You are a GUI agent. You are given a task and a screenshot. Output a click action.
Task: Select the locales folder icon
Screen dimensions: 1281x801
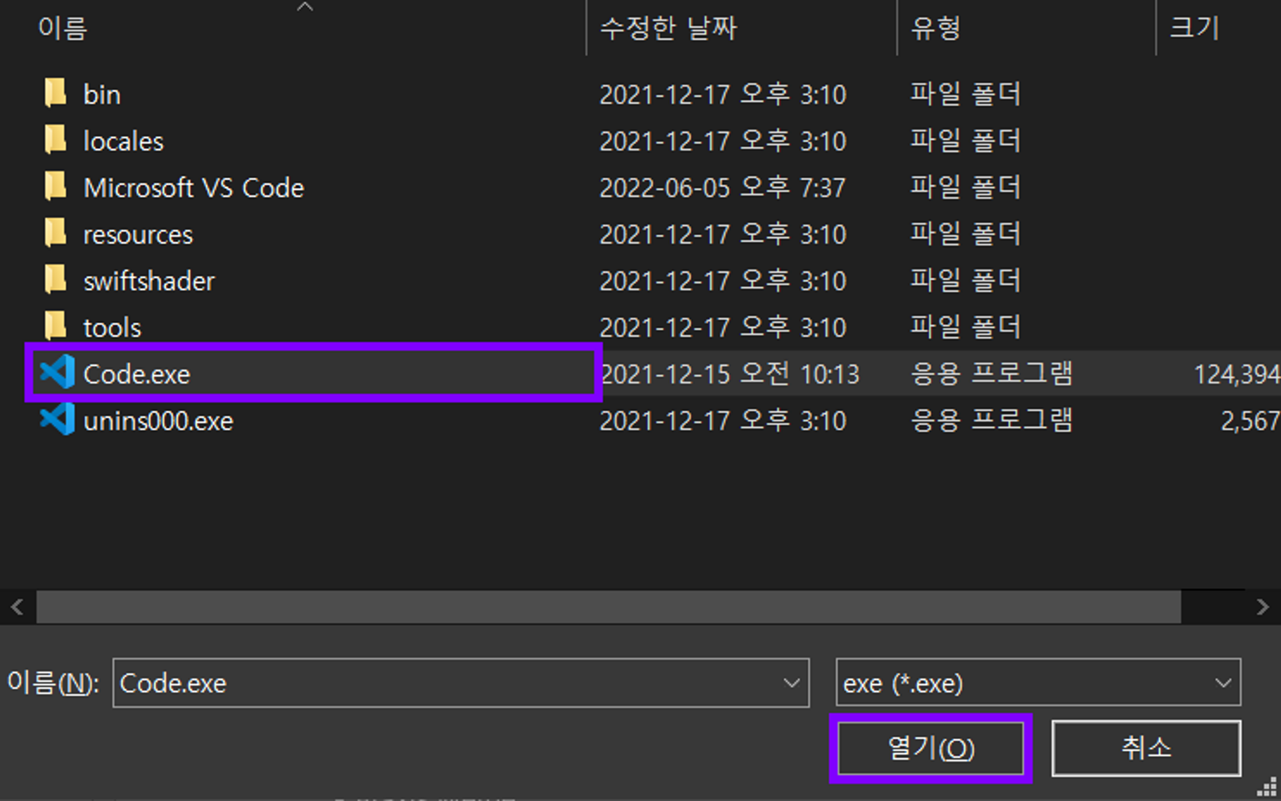coord(56,140)
